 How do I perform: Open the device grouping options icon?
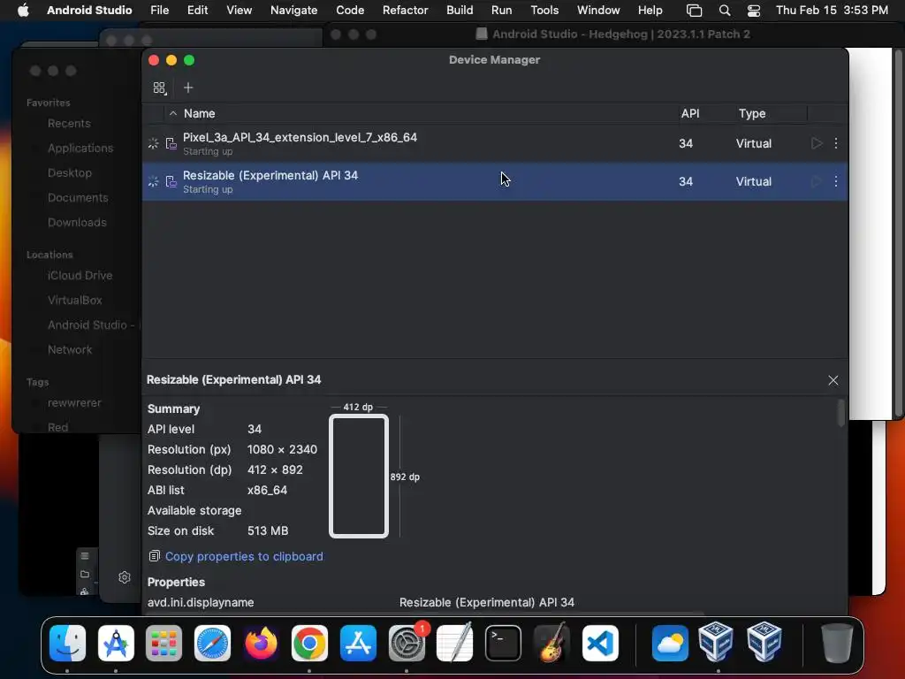tap(159, 88)
